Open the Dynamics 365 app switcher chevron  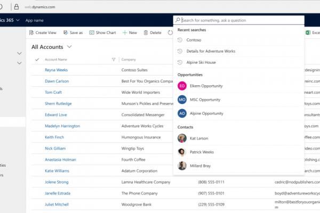pyautogui.click(x=19, y=20)
